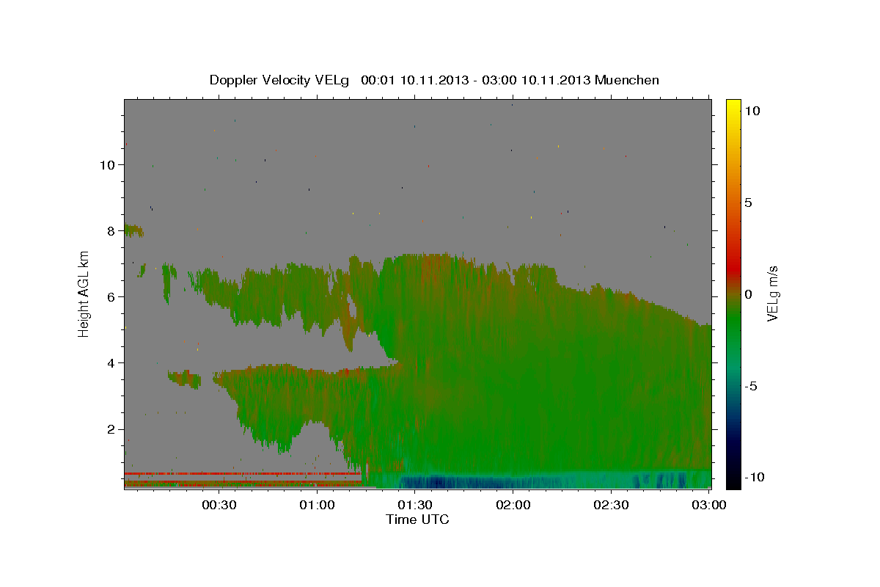Click the 'Muenchen' location in the title

pyautogui.click(x=627, y=80)
